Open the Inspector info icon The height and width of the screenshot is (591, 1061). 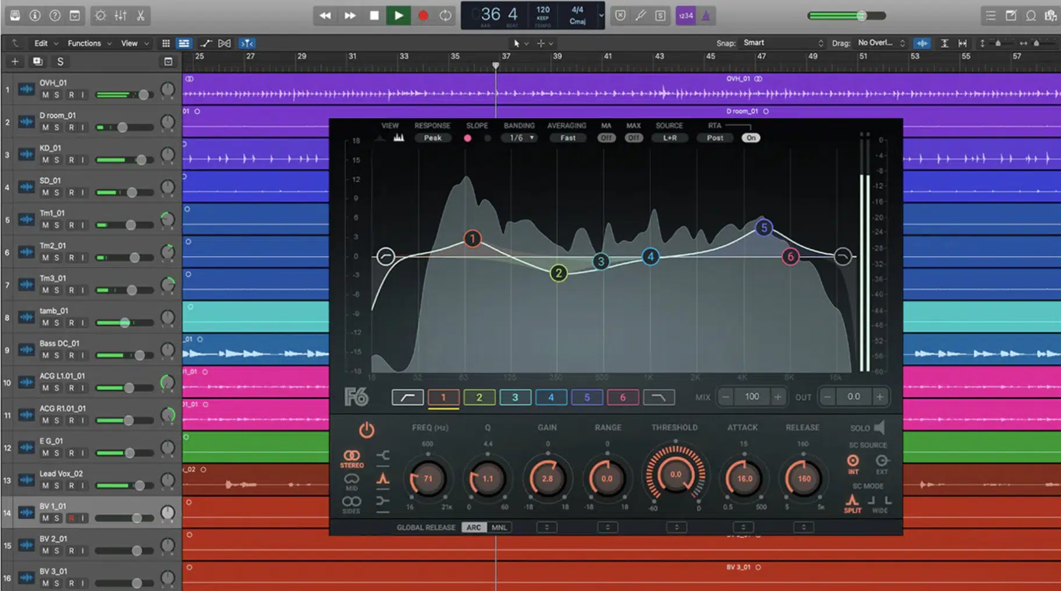click(x=35, y=16)
